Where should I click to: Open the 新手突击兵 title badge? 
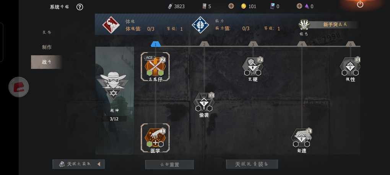click(x=327, y=25)
